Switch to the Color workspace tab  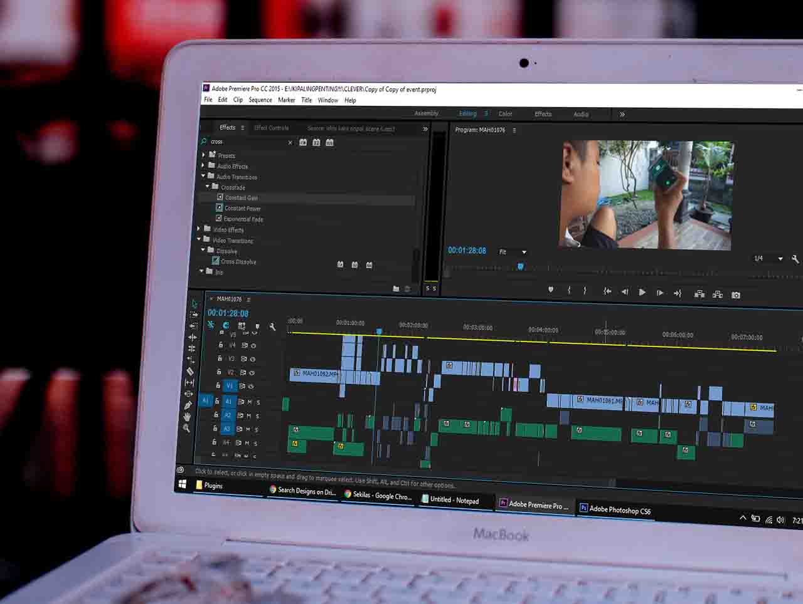(x=506, y=114)
